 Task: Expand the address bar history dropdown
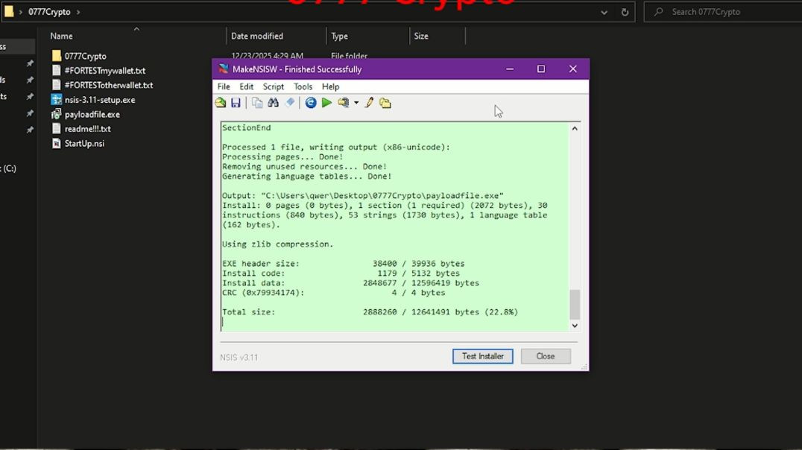[604, 12]
